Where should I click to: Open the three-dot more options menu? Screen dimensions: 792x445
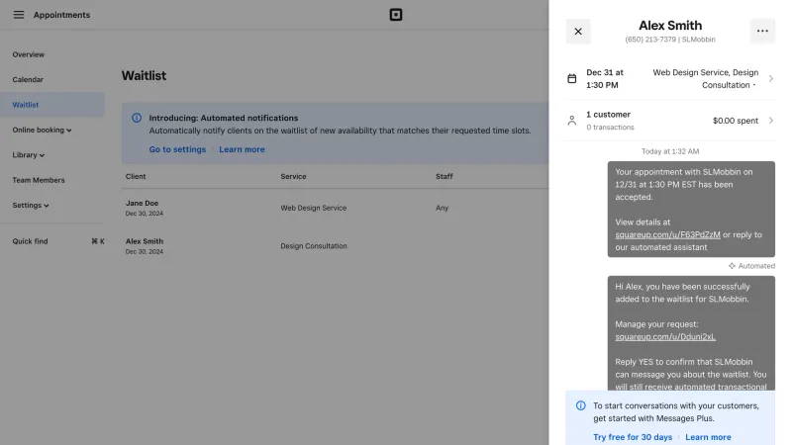pyautogui.click(x=762, y=32)
